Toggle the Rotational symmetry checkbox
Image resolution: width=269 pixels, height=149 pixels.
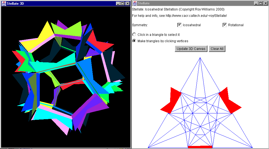pos(225,25)
